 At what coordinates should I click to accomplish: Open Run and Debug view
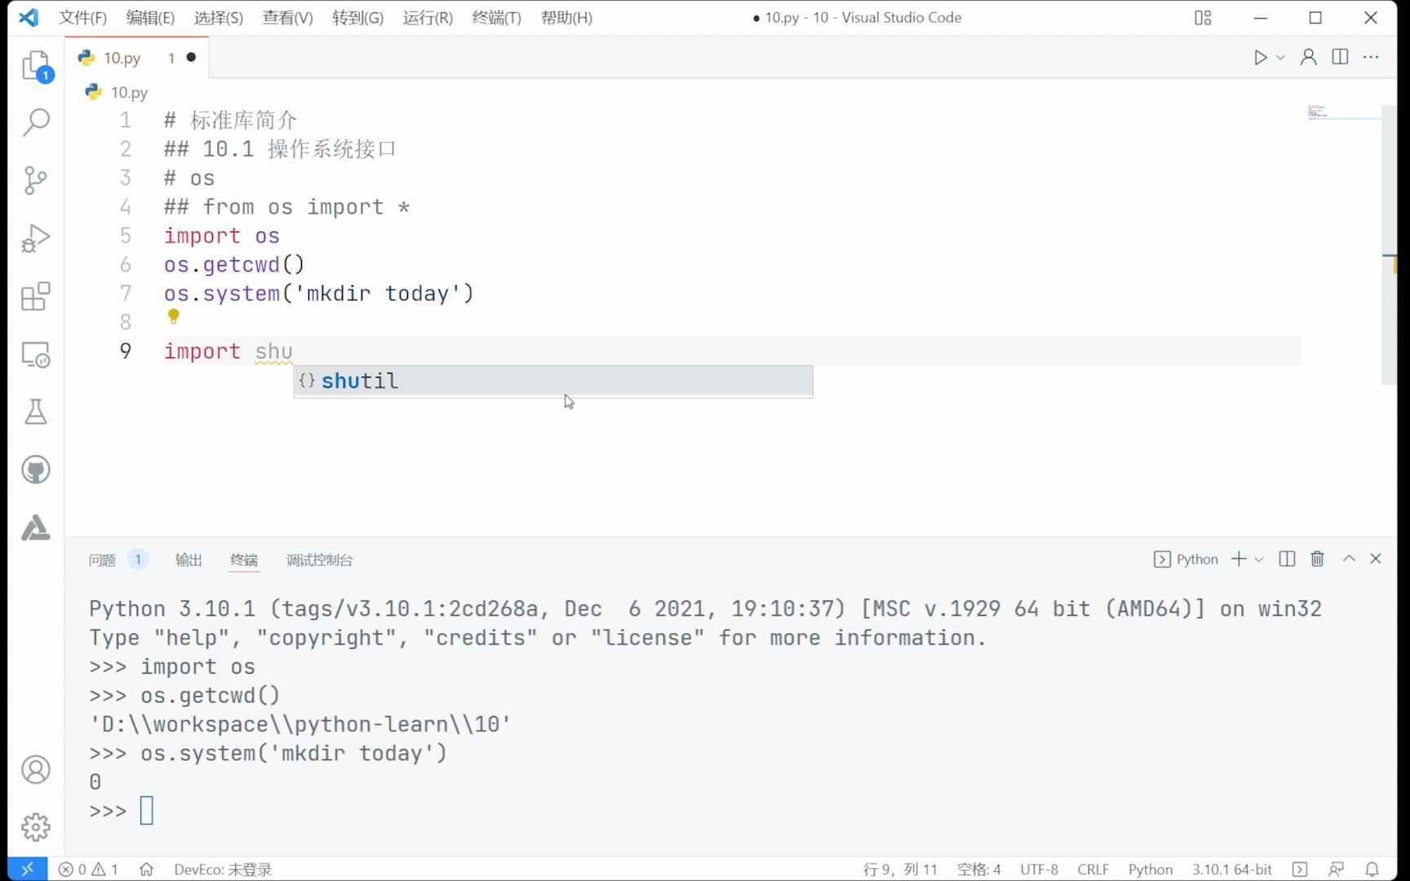click(x=36, y=238)
